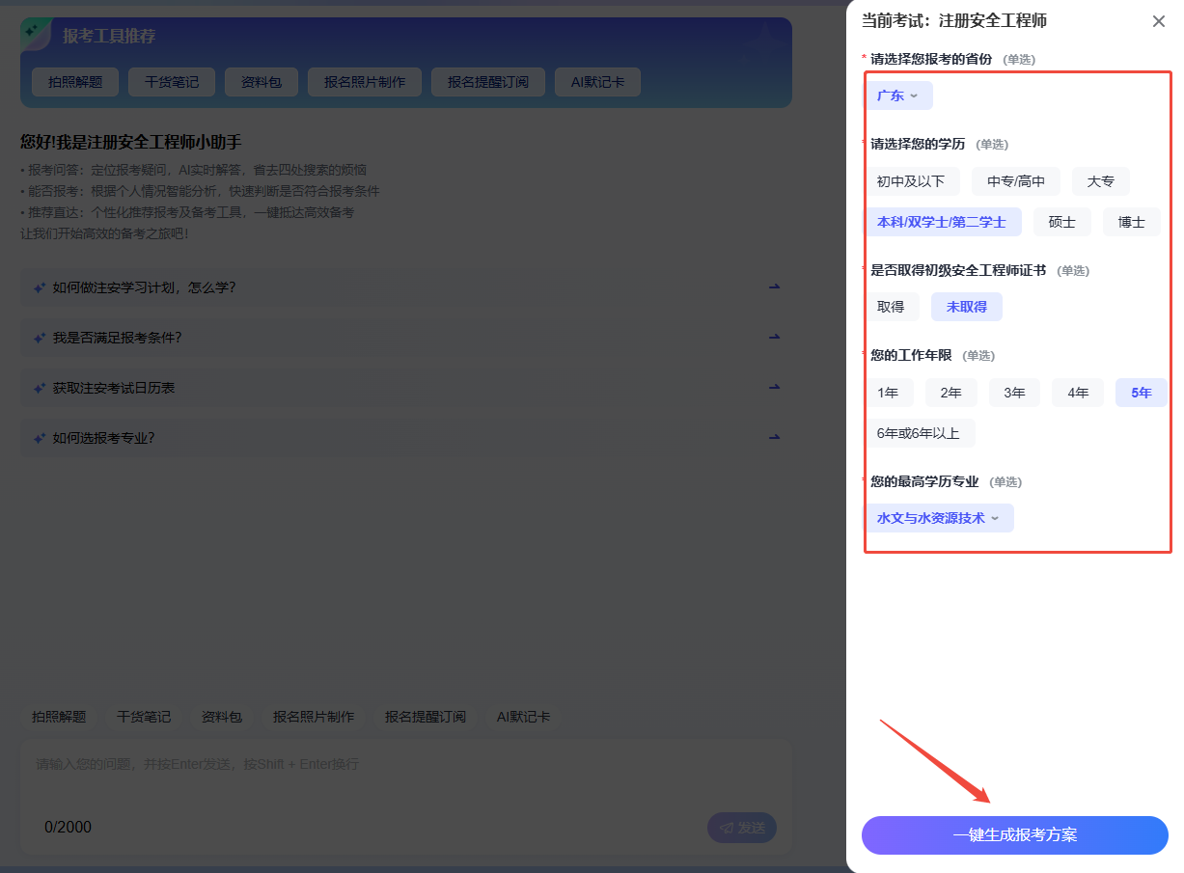Open 报名照片制作 in top tool banner
Image resolution: width=1184 pixels, height=873 pixels.
[364, 82]
